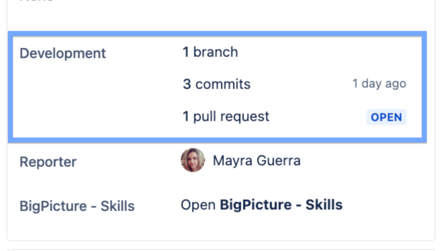This screenshot has width=441, height=251.
Task: Click the number 3 in commits count
Action: [x=187, y=84]
